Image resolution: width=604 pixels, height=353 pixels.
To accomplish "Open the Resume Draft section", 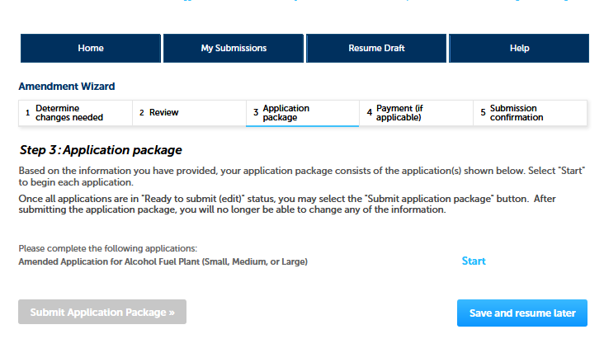I will click(376, 49).
